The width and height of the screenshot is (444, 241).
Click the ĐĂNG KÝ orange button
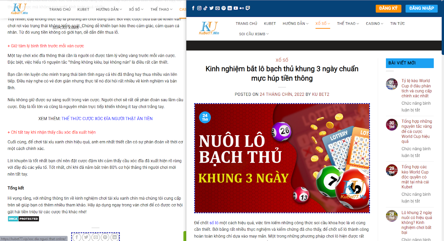(x=389, y=8)
